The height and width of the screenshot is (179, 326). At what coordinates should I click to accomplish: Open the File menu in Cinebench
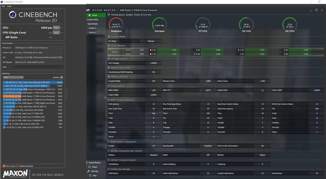(3, 6)
